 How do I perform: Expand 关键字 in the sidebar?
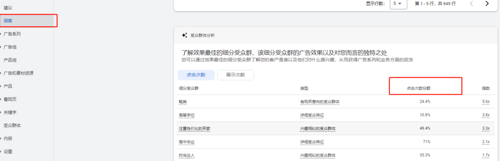coord(10,112)
